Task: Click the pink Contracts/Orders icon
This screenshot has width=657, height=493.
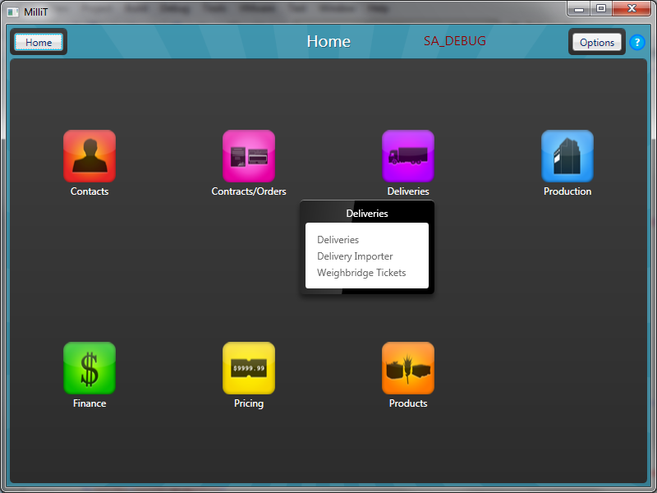Action: (249, 156)
